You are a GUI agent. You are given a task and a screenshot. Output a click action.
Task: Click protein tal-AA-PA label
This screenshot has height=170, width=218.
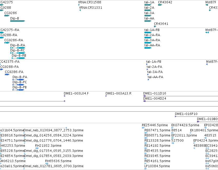[155, 77]
